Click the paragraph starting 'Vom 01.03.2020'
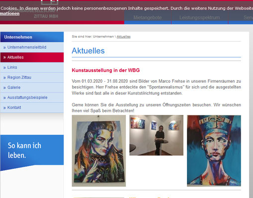This screenshot has height=198, width=253. point(157,87)
